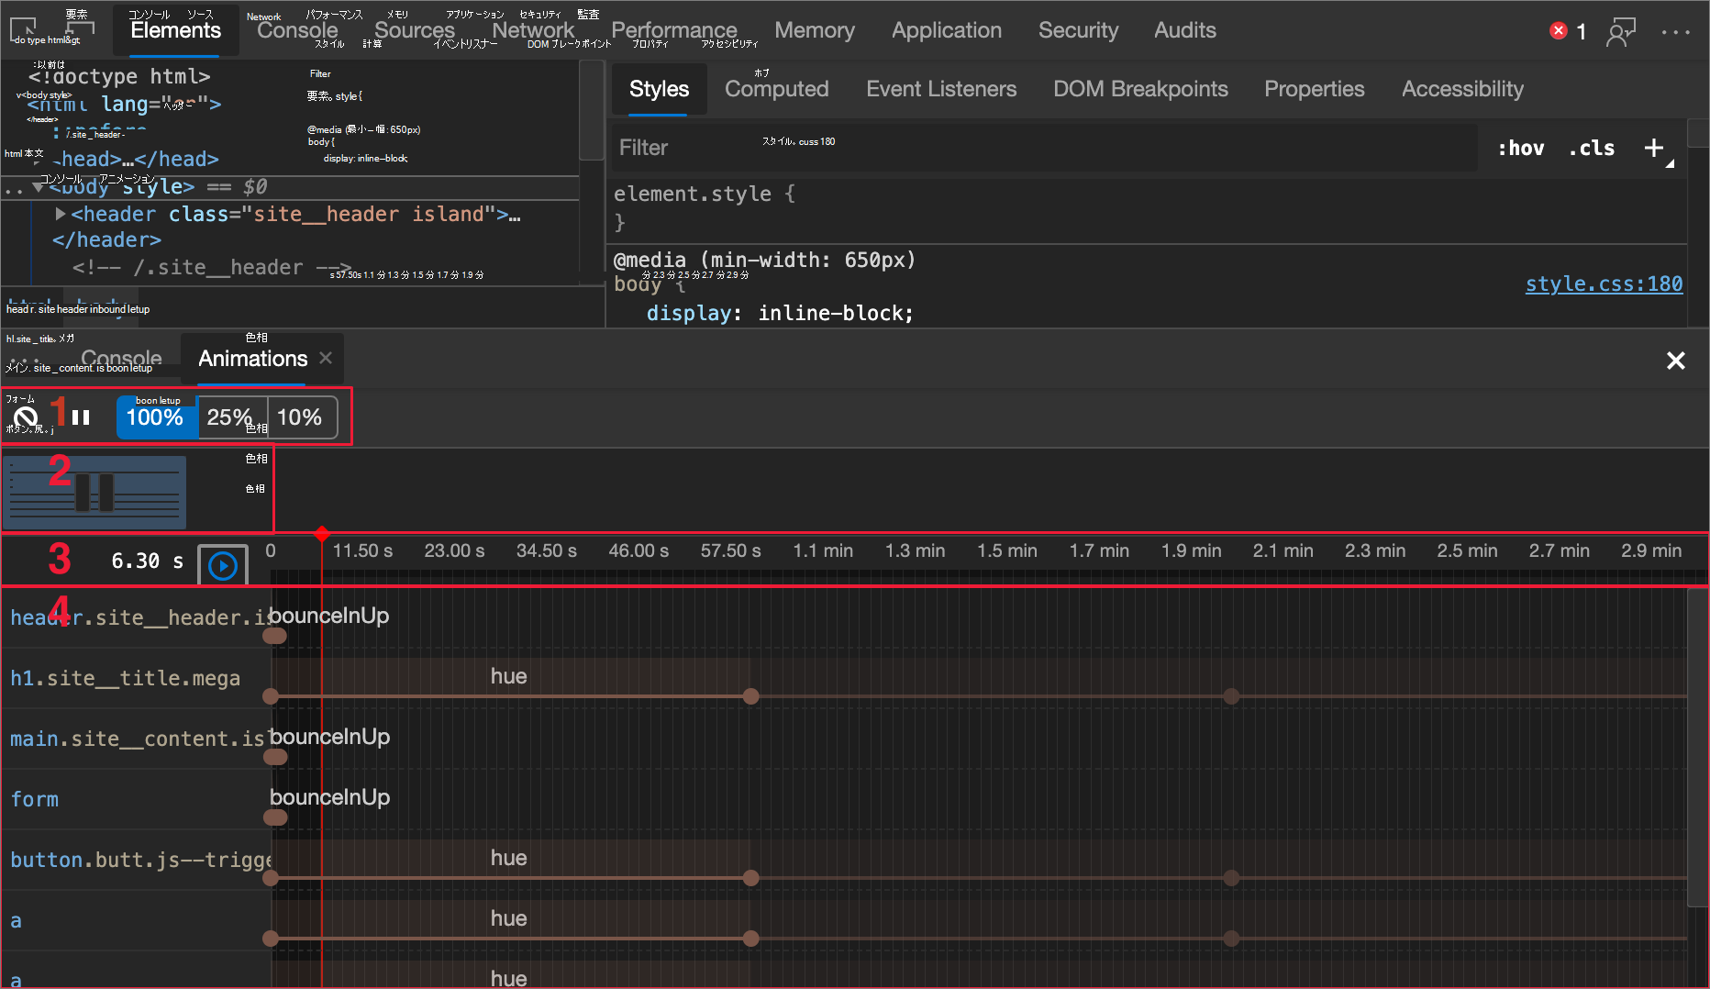This screenshot has width=1710, height=989.
Task: Open the DevTools more options ellipsis menu
Action: (1675, 32)
